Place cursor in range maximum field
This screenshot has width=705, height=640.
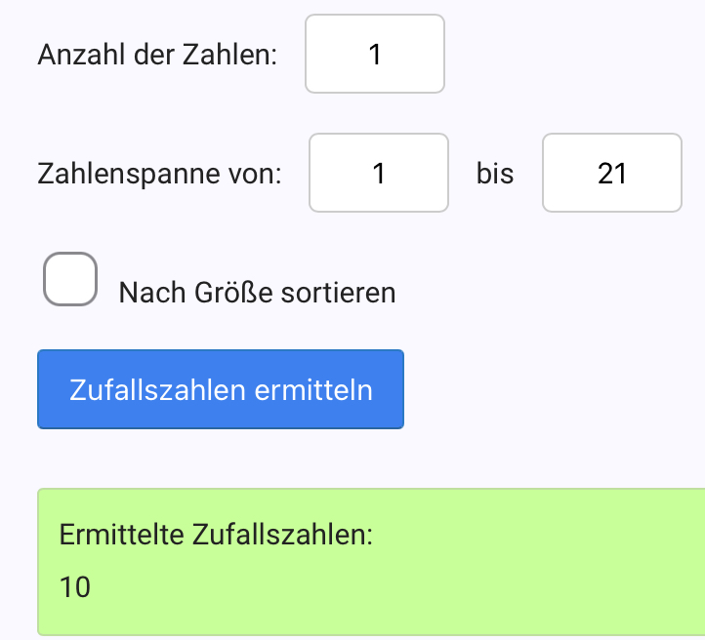611,174
